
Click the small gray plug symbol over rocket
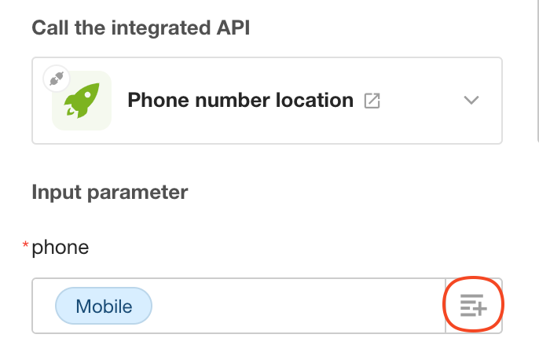pos(57,79)
